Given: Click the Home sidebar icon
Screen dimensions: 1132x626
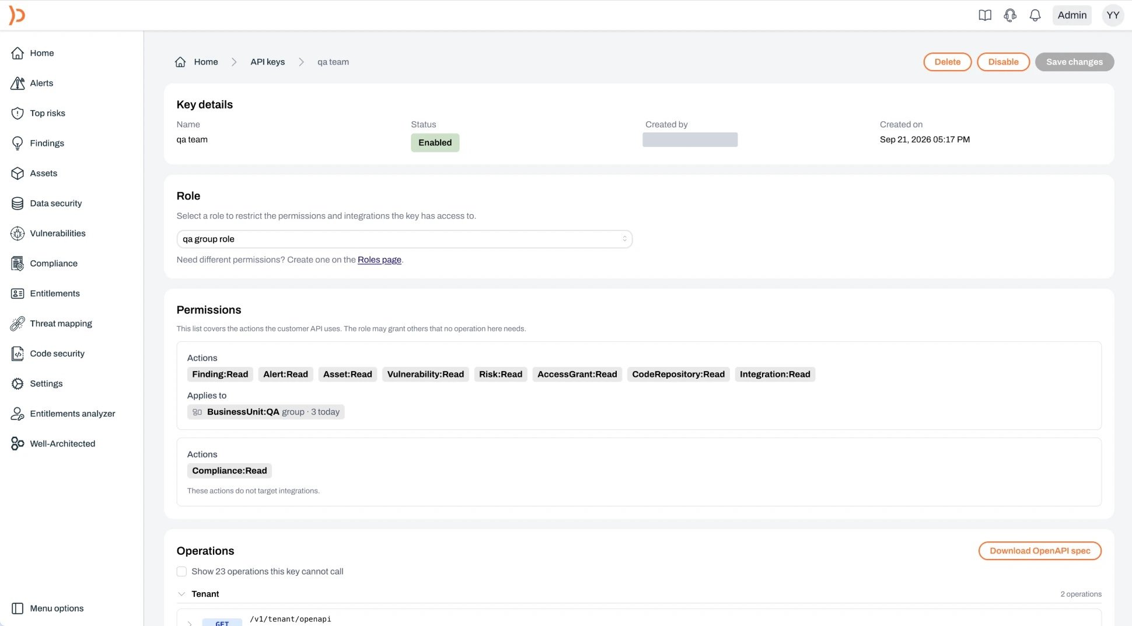Looking at the screenshot, I should (18, 53).
